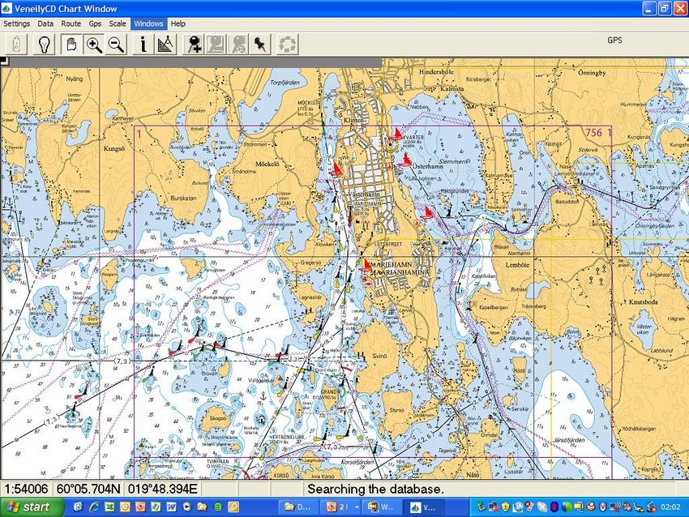Open the Scale menu
689x517 pixels.
coord(118,23)
